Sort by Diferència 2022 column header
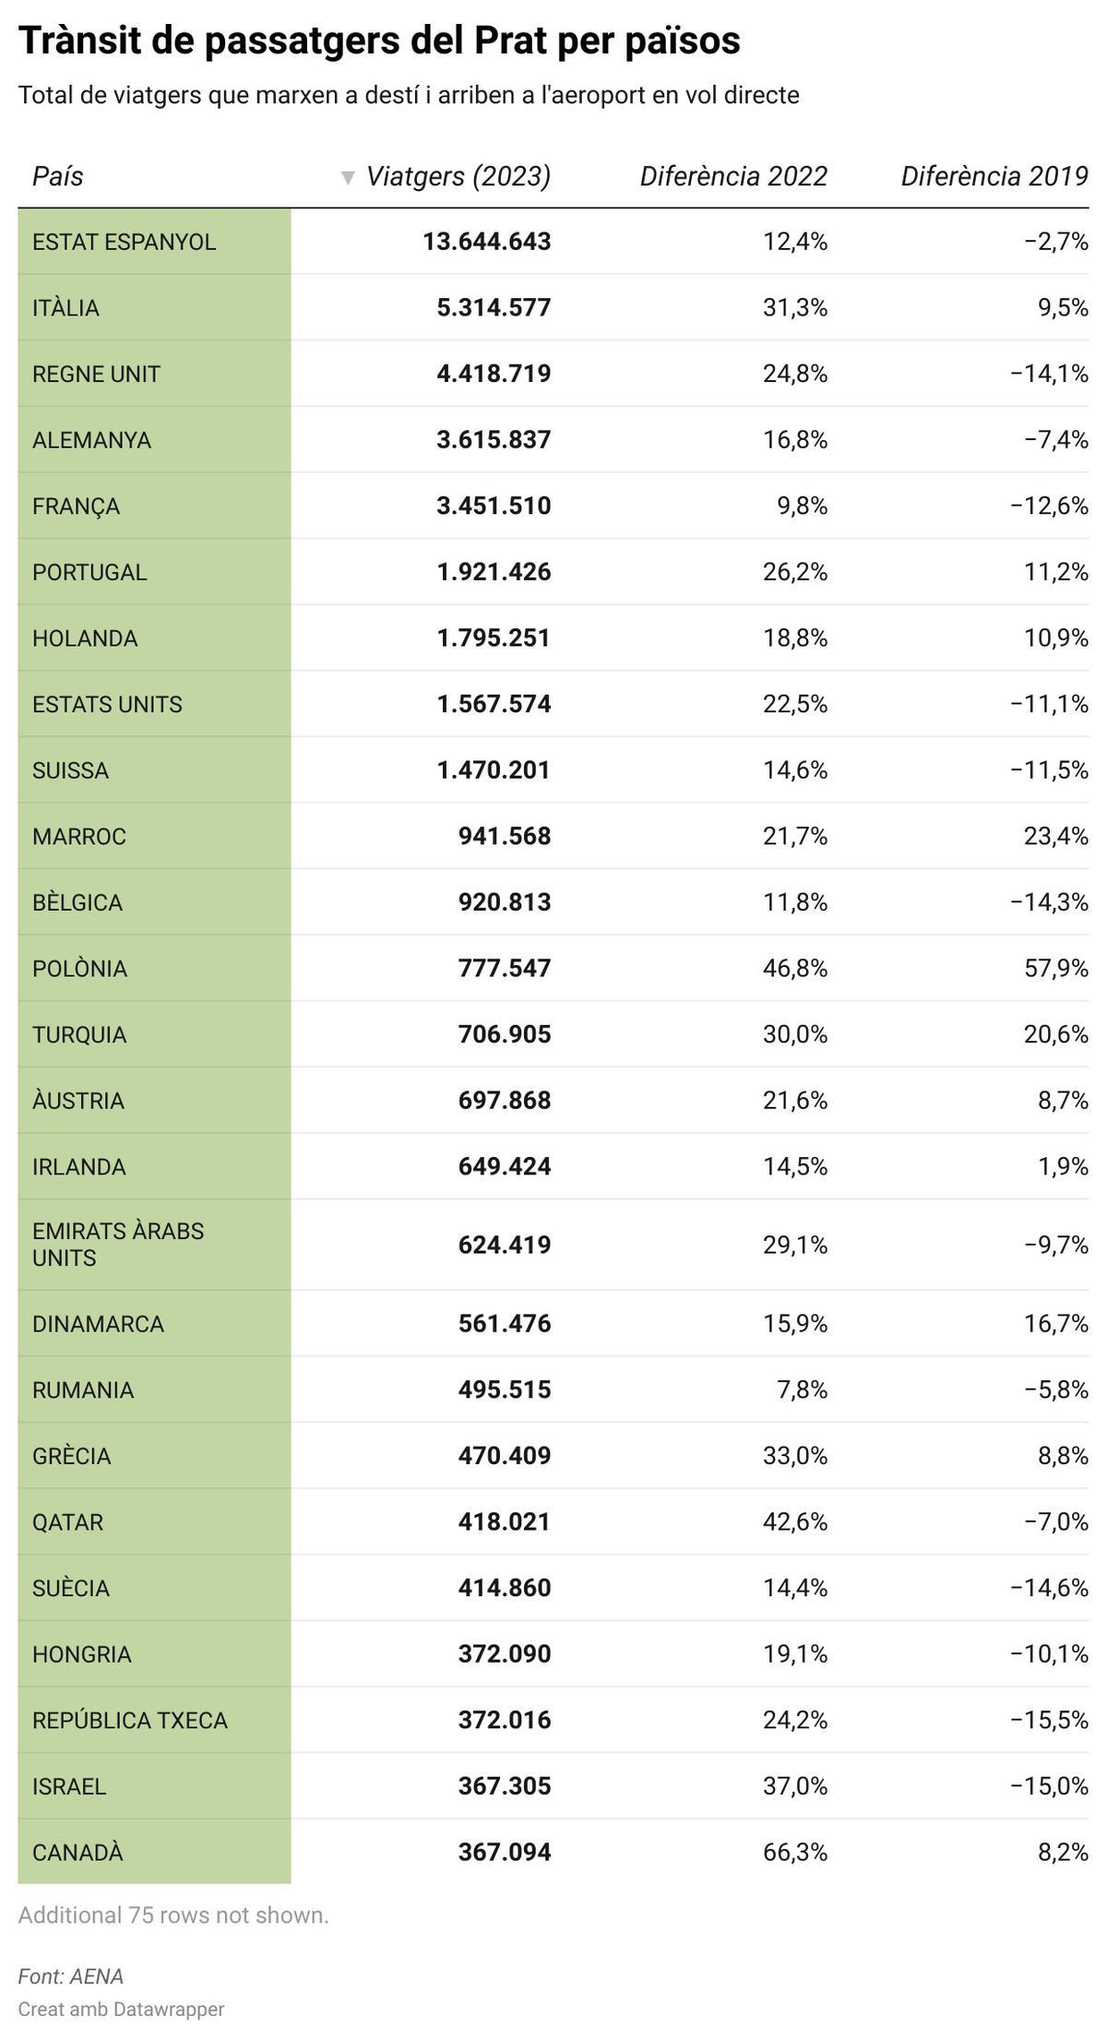This screenshot has width=1107, height=2039. [733, 176]
